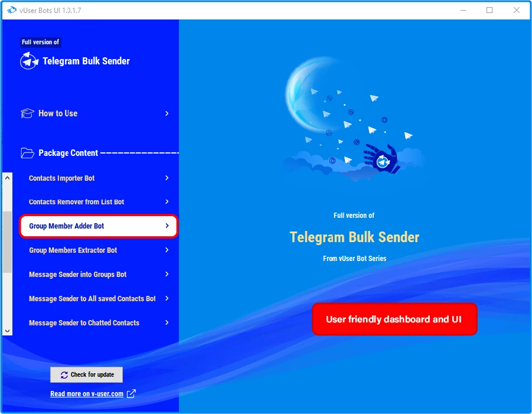Click the sidebar scrollbar down arrow
The height and width of the screenshot is (414, 532).
[8, 331]
